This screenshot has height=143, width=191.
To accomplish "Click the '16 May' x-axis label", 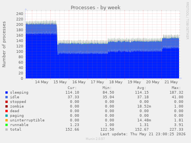I will pos(79,82).
